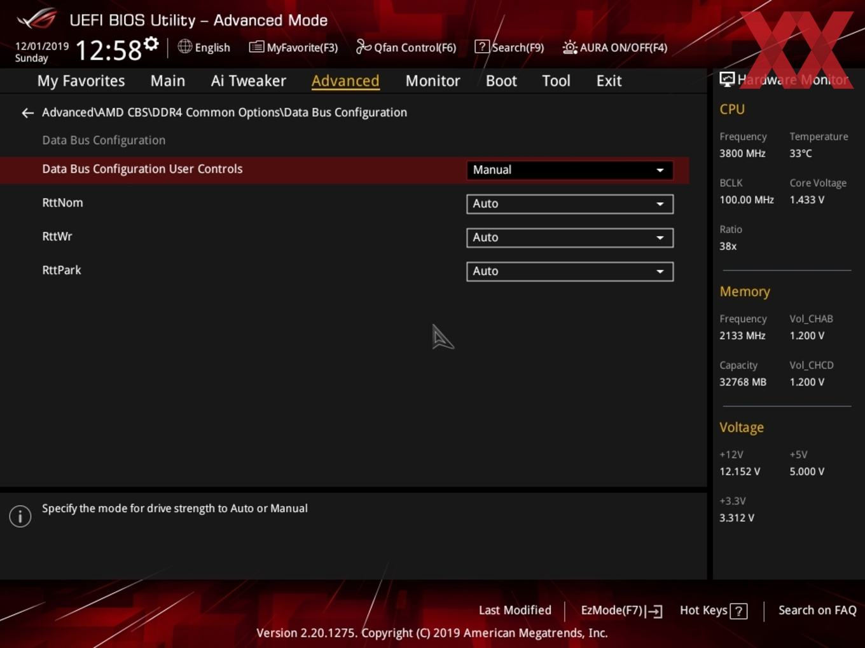This screenshot has width=865, height=648.
Task: Open Data Bus Configuration User Controls dropdown
Action: 570,170
